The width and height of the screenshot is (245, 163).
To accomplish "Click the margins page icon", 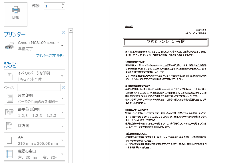I will (9, 154).
